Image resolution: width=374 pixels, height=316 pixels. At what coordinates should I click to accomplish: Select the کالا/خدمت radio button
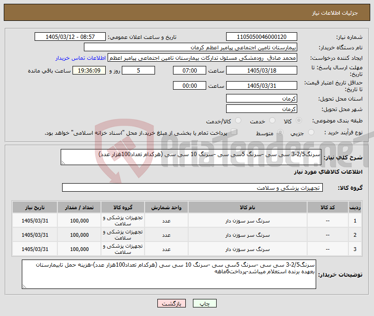click(x=238, y=121)
